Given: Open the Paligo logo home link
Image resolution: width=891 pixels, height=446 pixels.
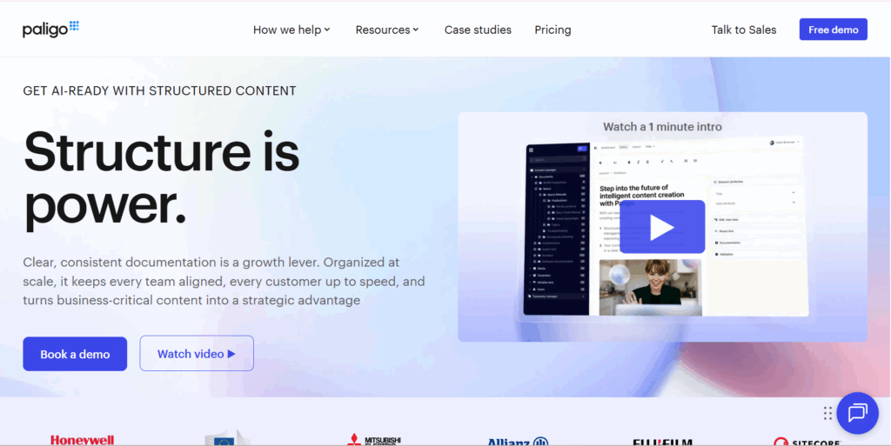Looking at the screenshot, I should point(50,29).
